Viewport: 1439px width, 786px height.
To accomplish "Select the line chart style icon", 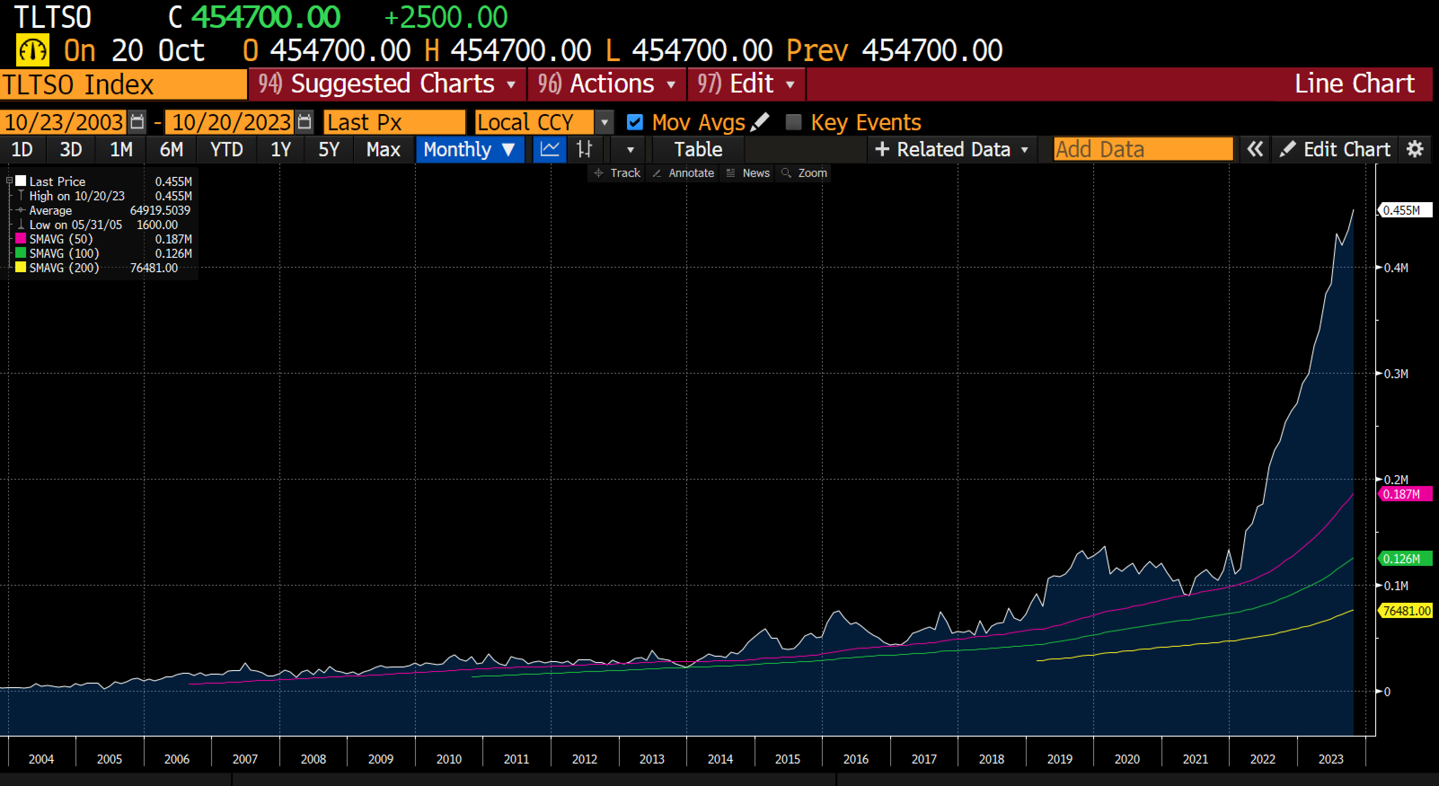I will [549, 149].
